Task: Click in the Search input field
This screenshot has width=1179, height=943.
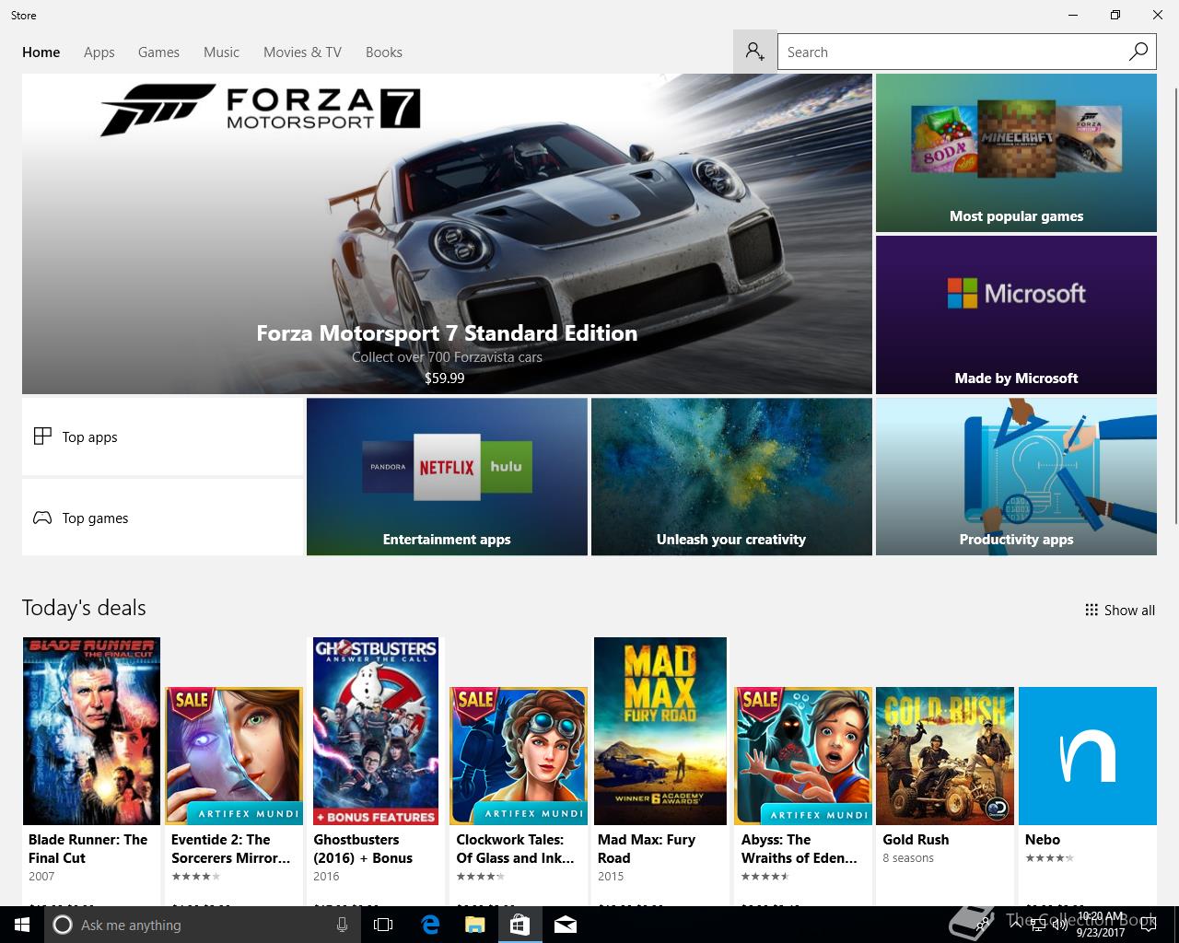Action: pos(952,52)
